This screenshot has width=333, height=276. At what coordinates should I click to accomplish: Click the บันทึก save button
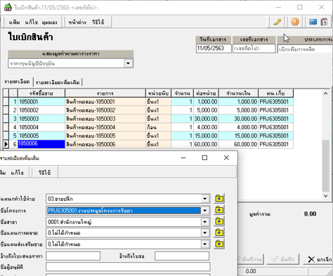coord(283,259)
